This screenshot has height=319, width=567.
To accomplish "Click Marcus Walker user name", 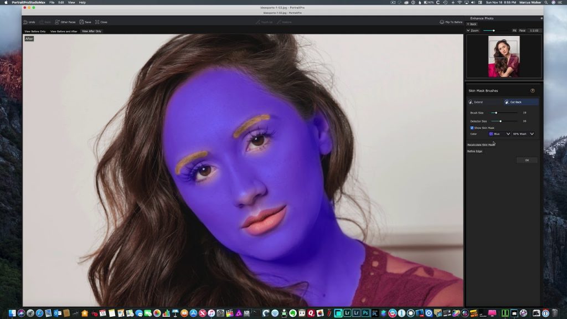I will click(x=530, y=2).
